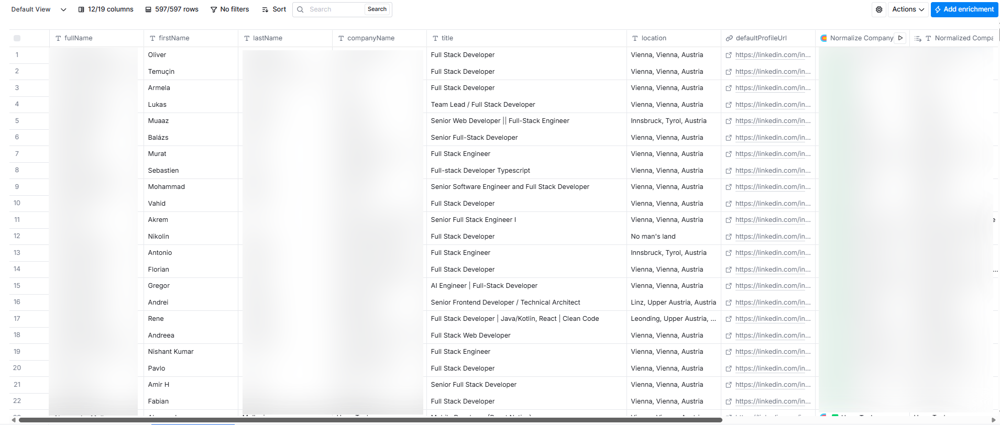This screenshot has height=425, width=1000.
Task: Select the firstName column header
Action: [191, 38]
